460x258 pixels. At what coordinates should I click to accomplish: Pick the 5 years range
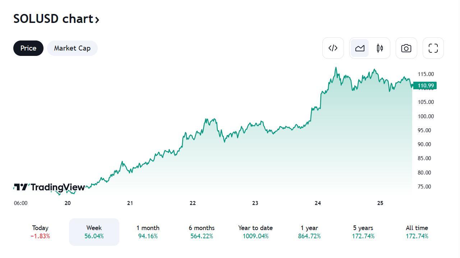(363, 232)
